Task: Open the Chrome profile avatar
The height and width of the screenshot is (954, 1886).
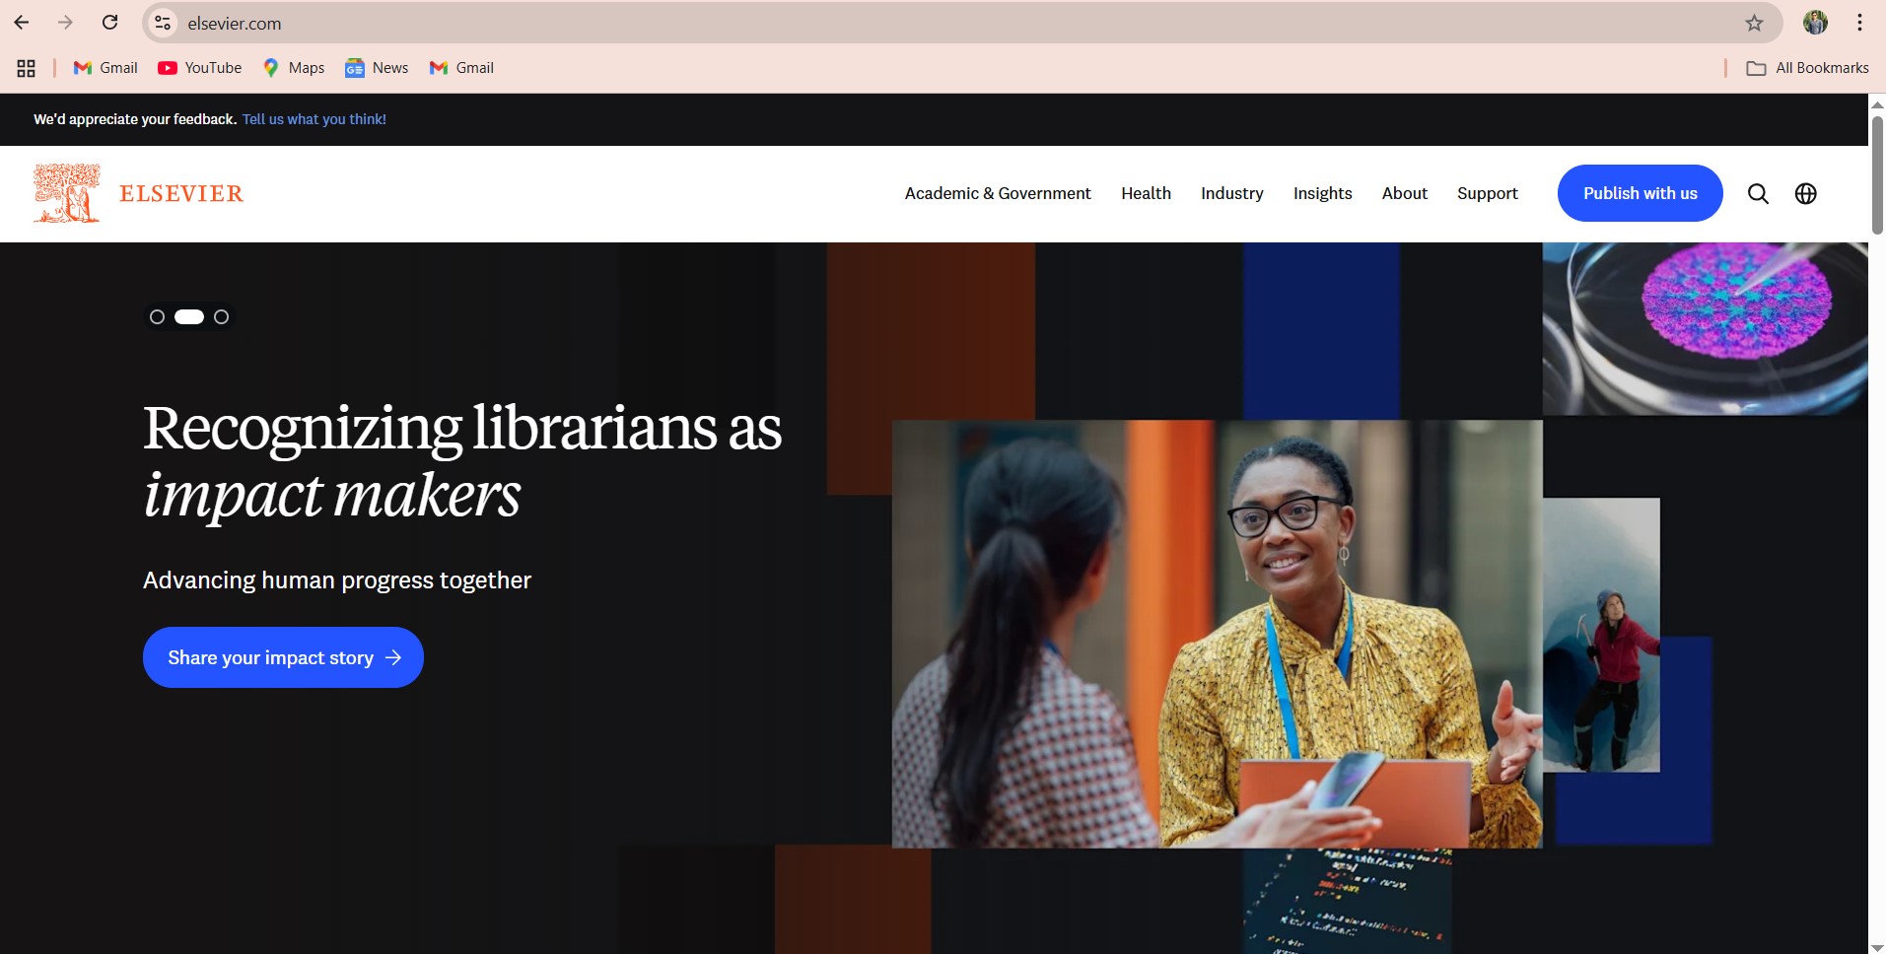Action: pos(1815,23)
